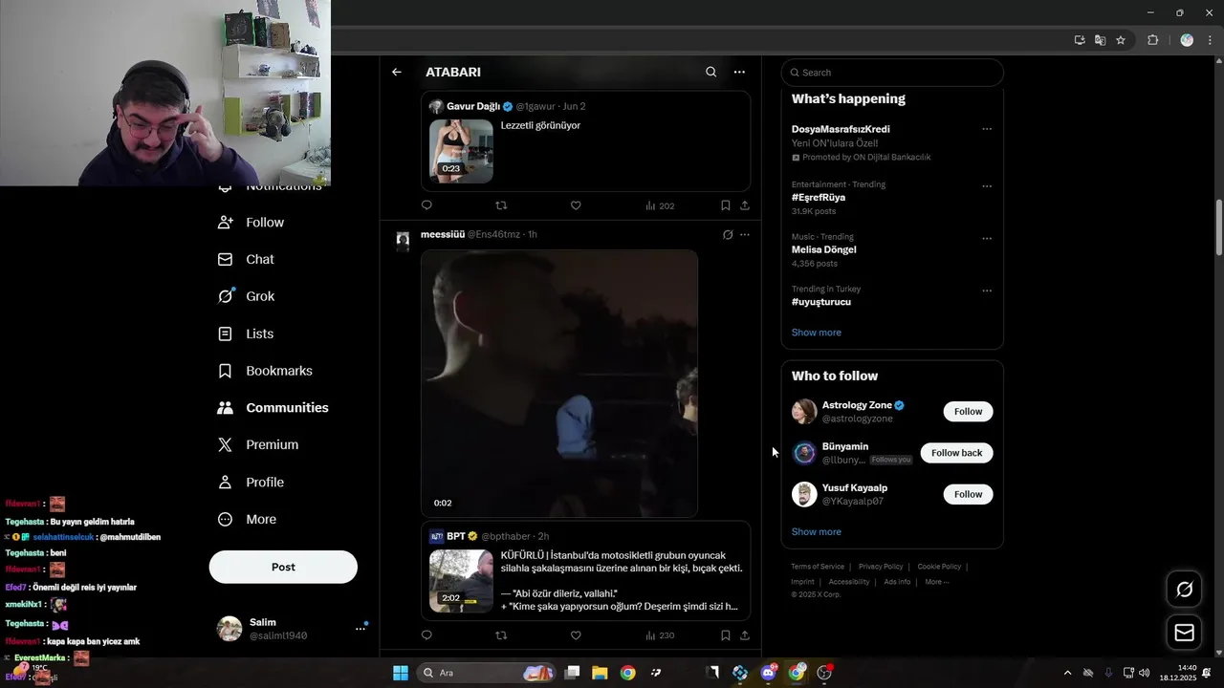Open Communities in the sidebar
The height and width of the screenshot is (688, 1224).
tap(273, 407)
